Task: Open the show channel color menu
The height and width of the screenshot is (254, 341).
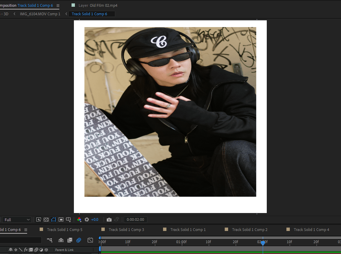Action: (x=79, y=219)
